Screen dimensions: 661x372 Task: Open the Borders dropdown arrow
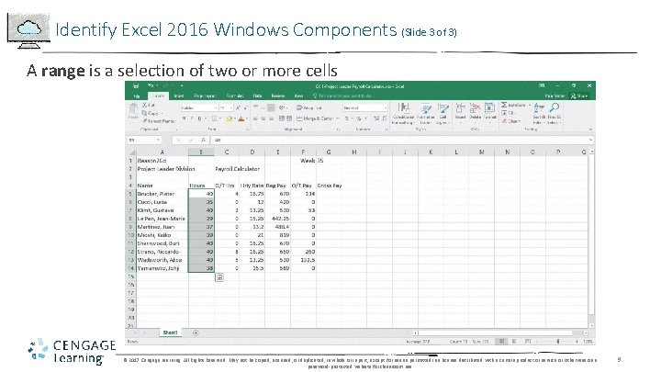coord(220,118)
